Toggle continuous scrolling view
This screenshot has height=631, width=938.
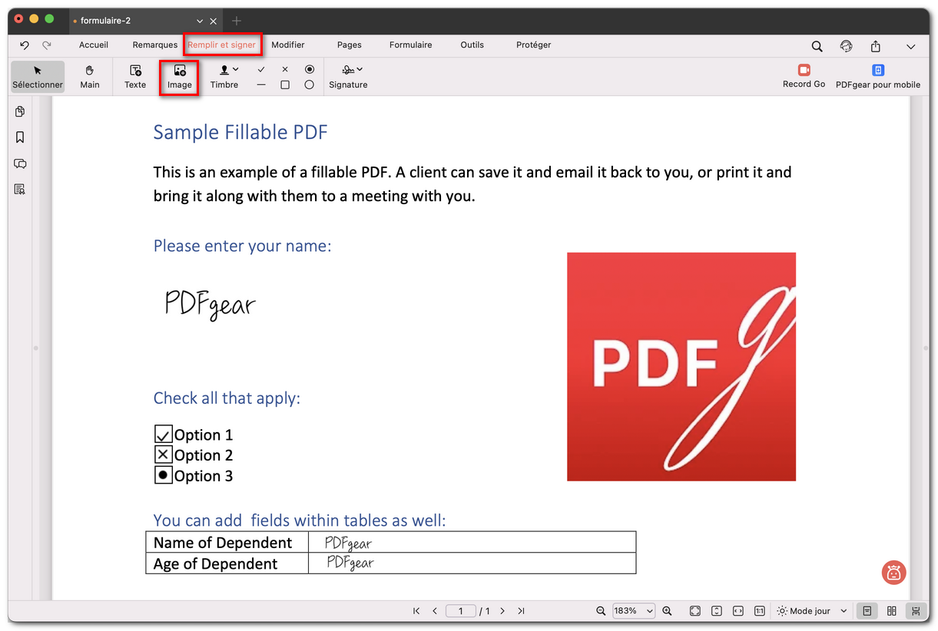[x=916, y=611]
